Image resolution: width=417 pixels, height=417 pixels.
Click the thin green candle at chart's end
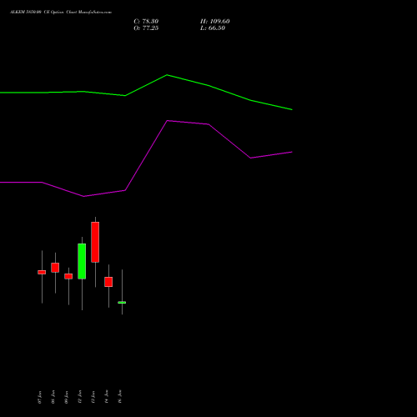pyautogui.click(x=122, y=303)
